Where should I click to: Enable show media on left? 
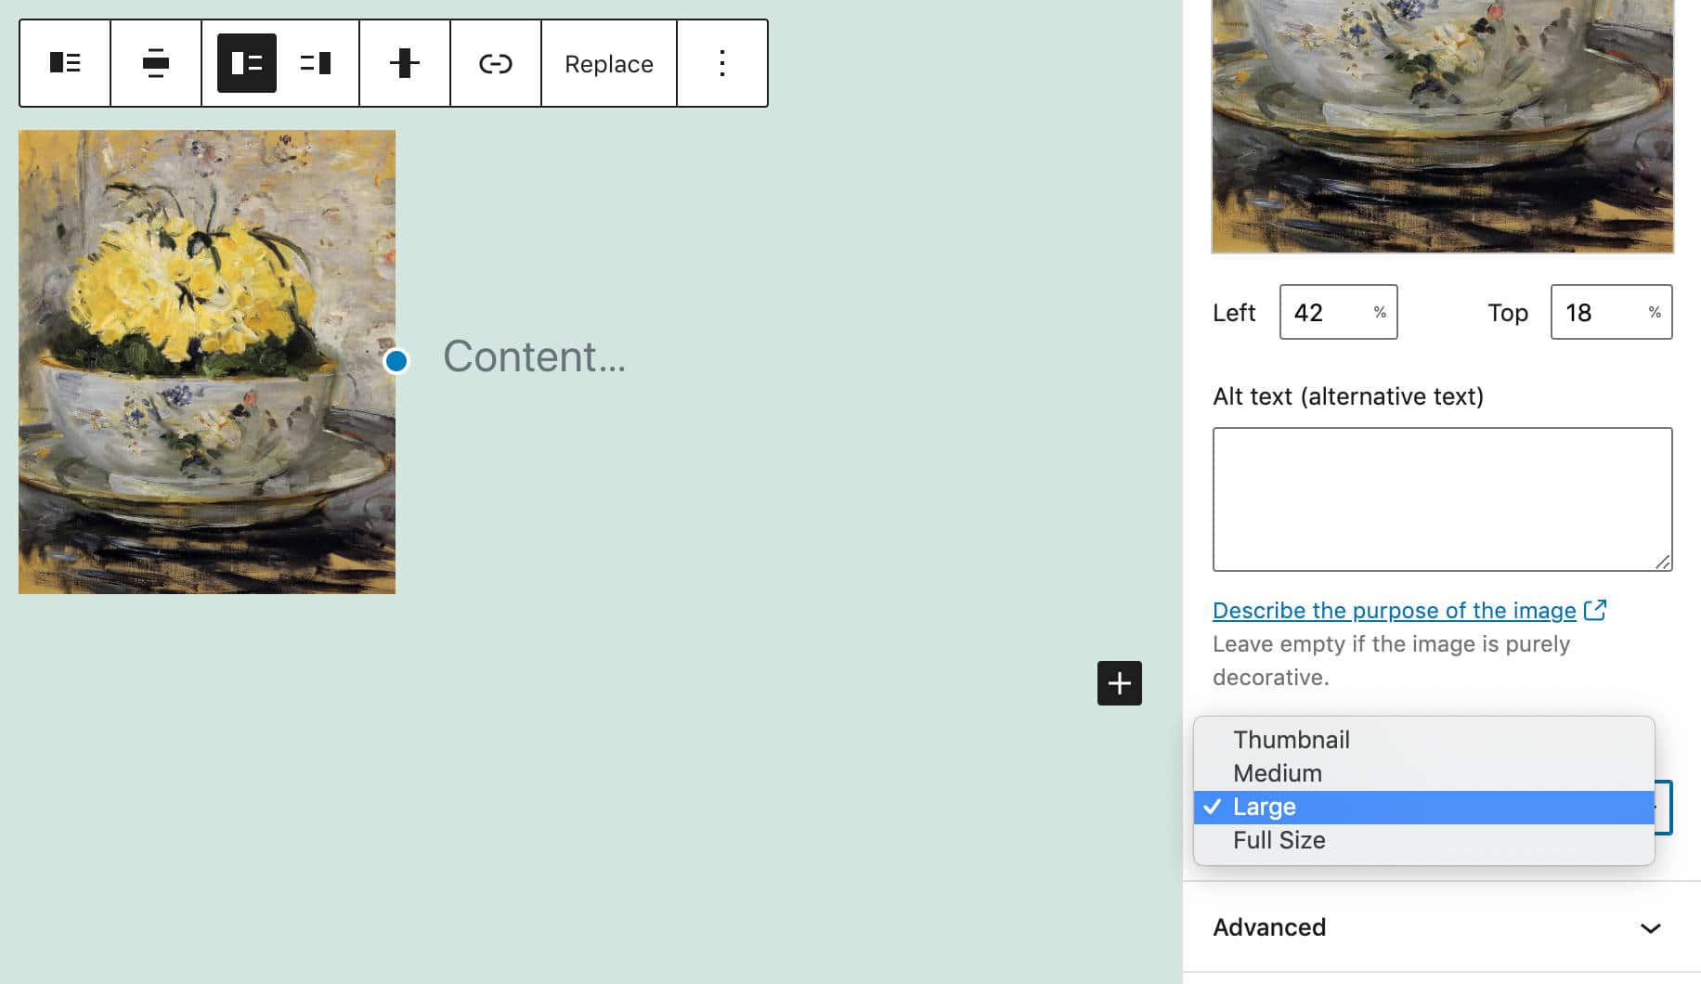(x=247, y=63)
